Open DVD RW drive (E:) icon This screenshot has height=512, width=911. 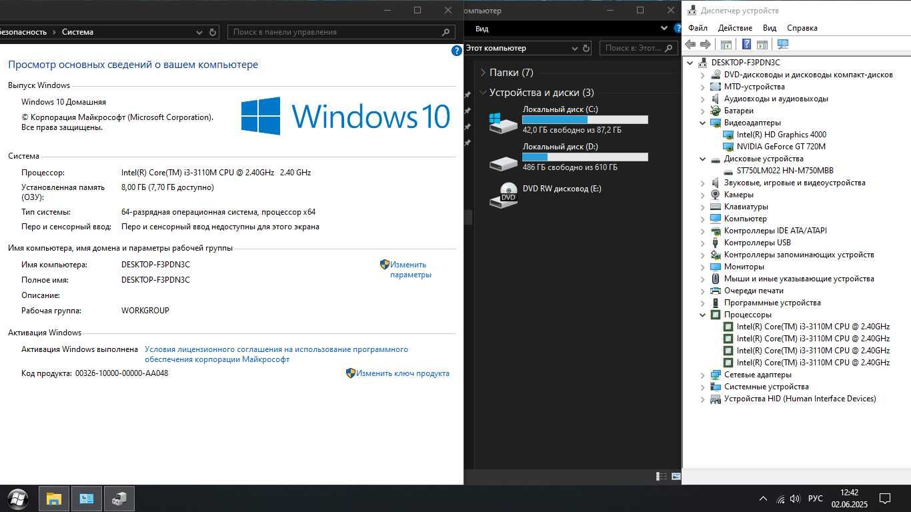click(x=503, y=194)
